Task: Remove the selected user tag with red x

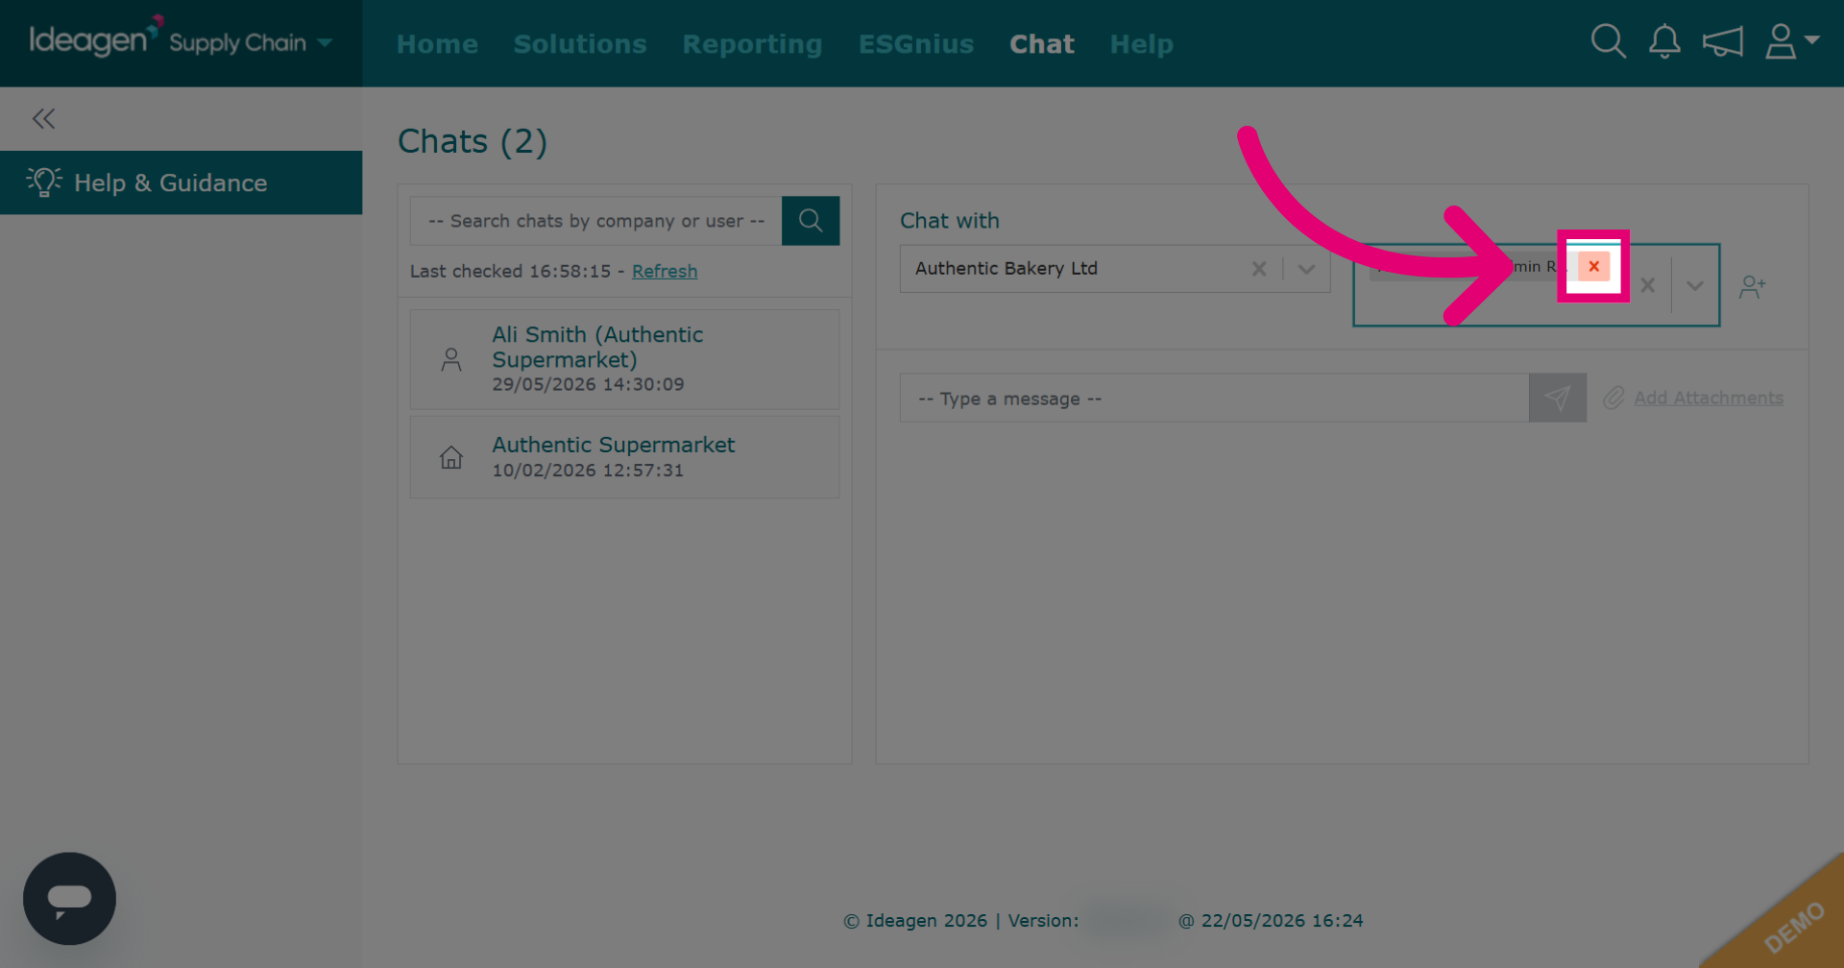Action: pyautogui.click(x=1593, y=266)
